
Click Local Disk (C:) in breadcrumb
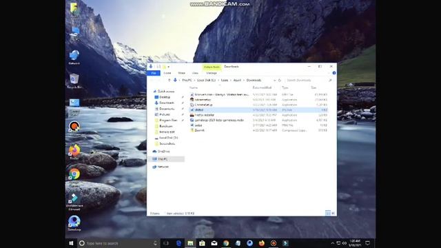206,81
